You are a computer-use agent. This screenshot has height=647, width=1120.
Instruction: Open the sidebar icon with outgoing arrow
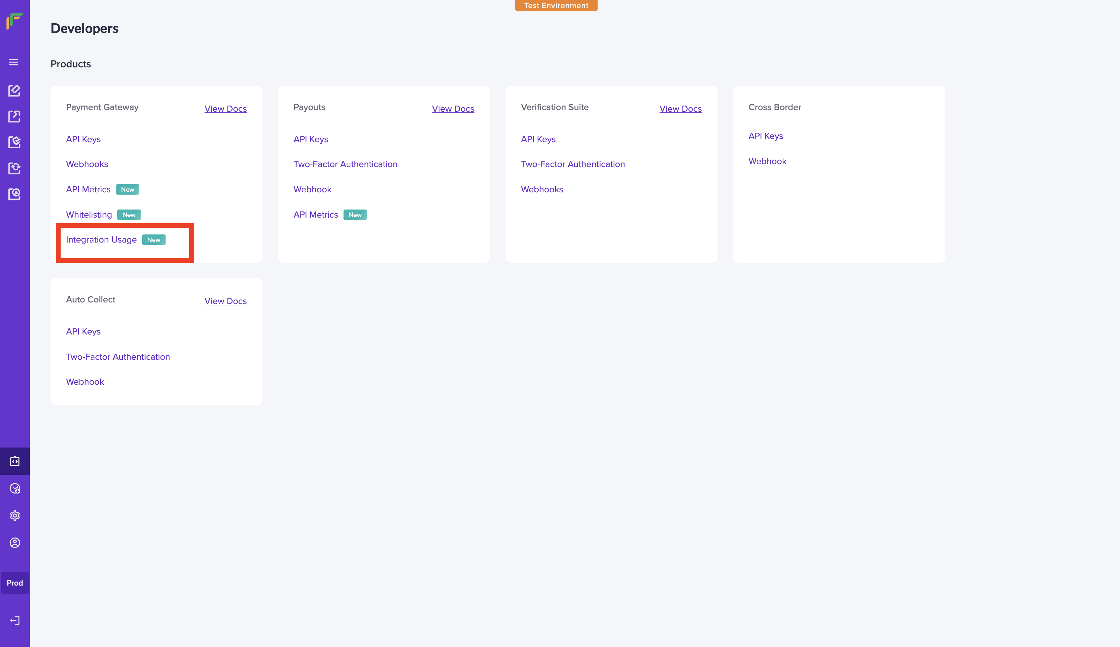point(14,116)
